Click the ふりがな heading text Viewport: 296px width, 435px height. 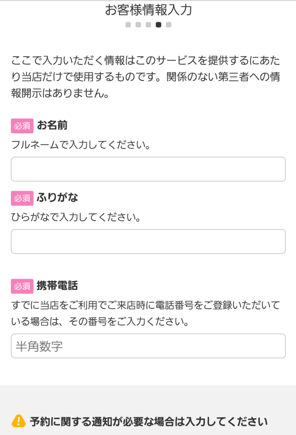click(57, 198)
